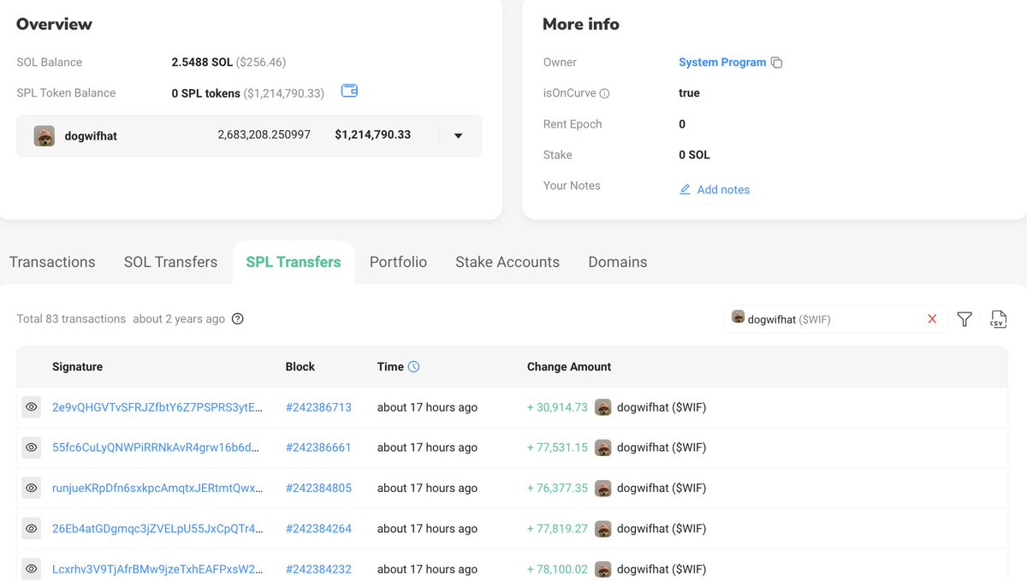The image size is (1027, 581).
Task: Open block #242386713
Action: 318,407
